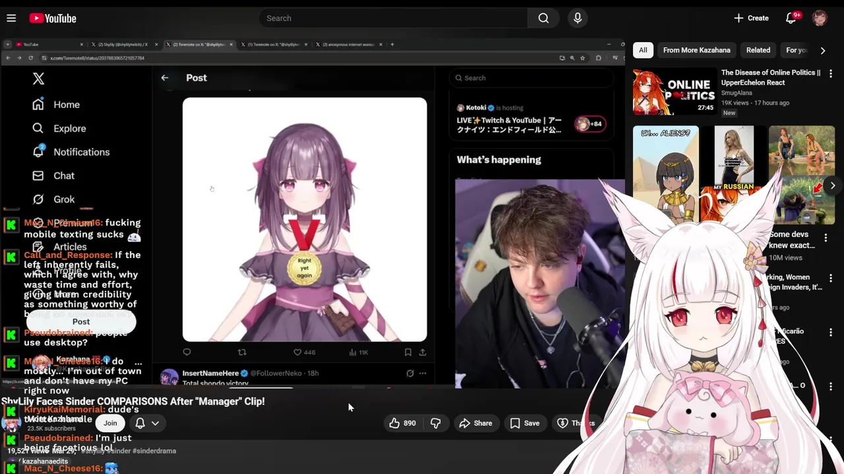
Task: Bookmark the X post
Action: point(408,352)
